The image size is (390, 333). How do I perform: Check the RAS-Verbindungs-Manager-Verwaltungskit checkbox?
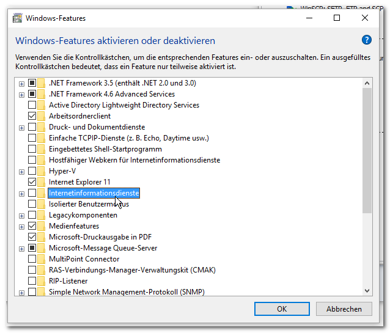pyautogui.click(x=32, y=270)
